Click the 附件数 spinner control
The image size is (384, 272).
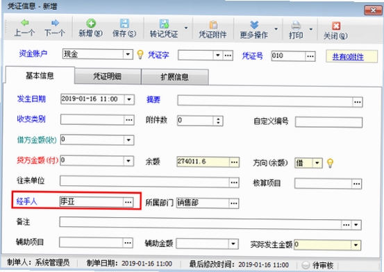point(218,121)
